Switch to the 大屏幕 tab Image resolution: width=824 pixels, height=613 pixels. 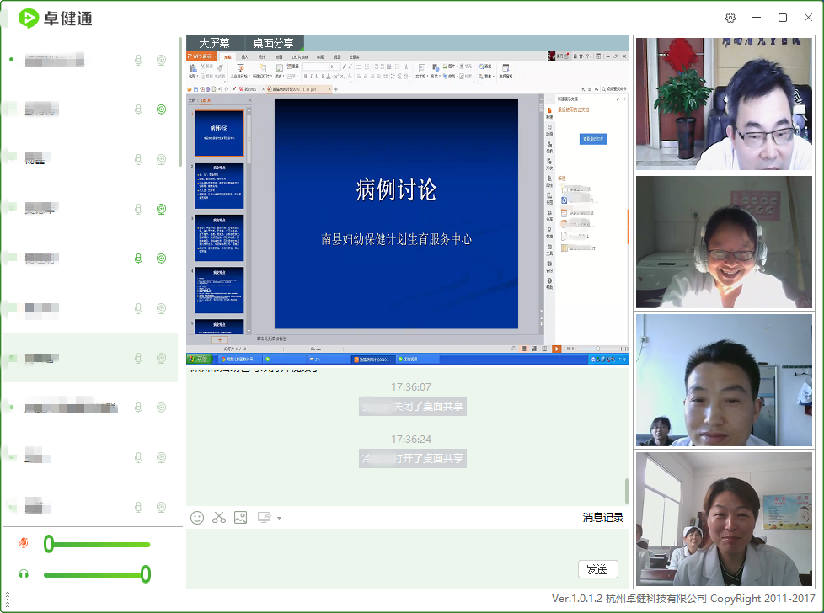(x=214, y=43)
